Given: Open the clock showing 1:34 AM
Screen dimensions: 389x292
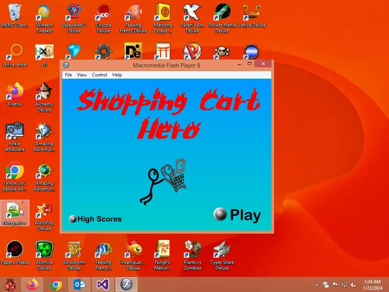Looking at the screenshot, I should coord(372,284).
